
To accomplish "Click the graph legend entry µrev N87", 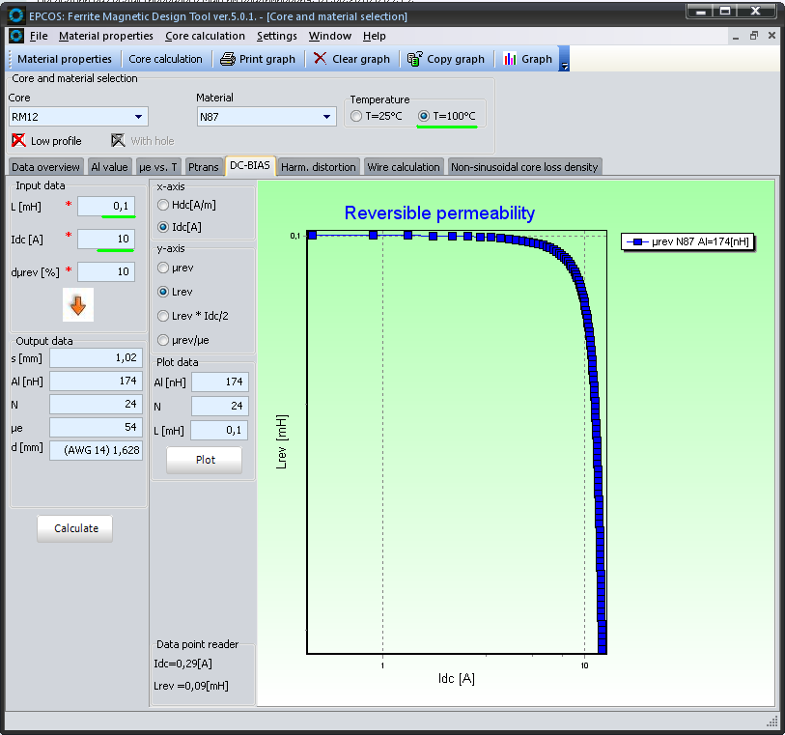I will pyautogui.click(x=687, y=241).
